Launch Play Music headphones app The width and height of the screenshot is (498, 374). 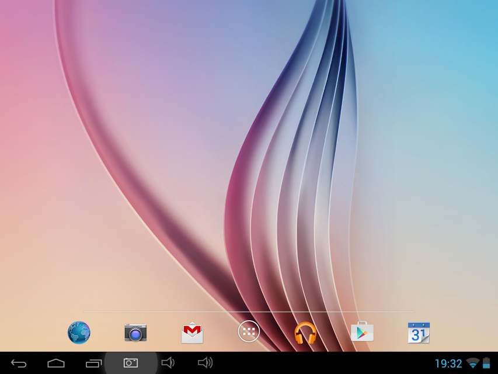(305, 333)
